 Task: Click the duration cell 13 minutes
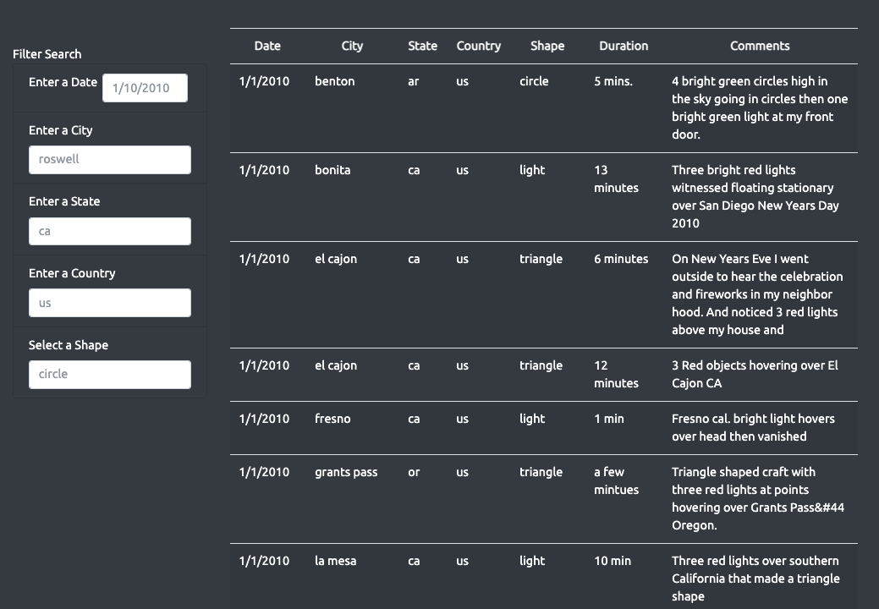click(x=616, y=179)
